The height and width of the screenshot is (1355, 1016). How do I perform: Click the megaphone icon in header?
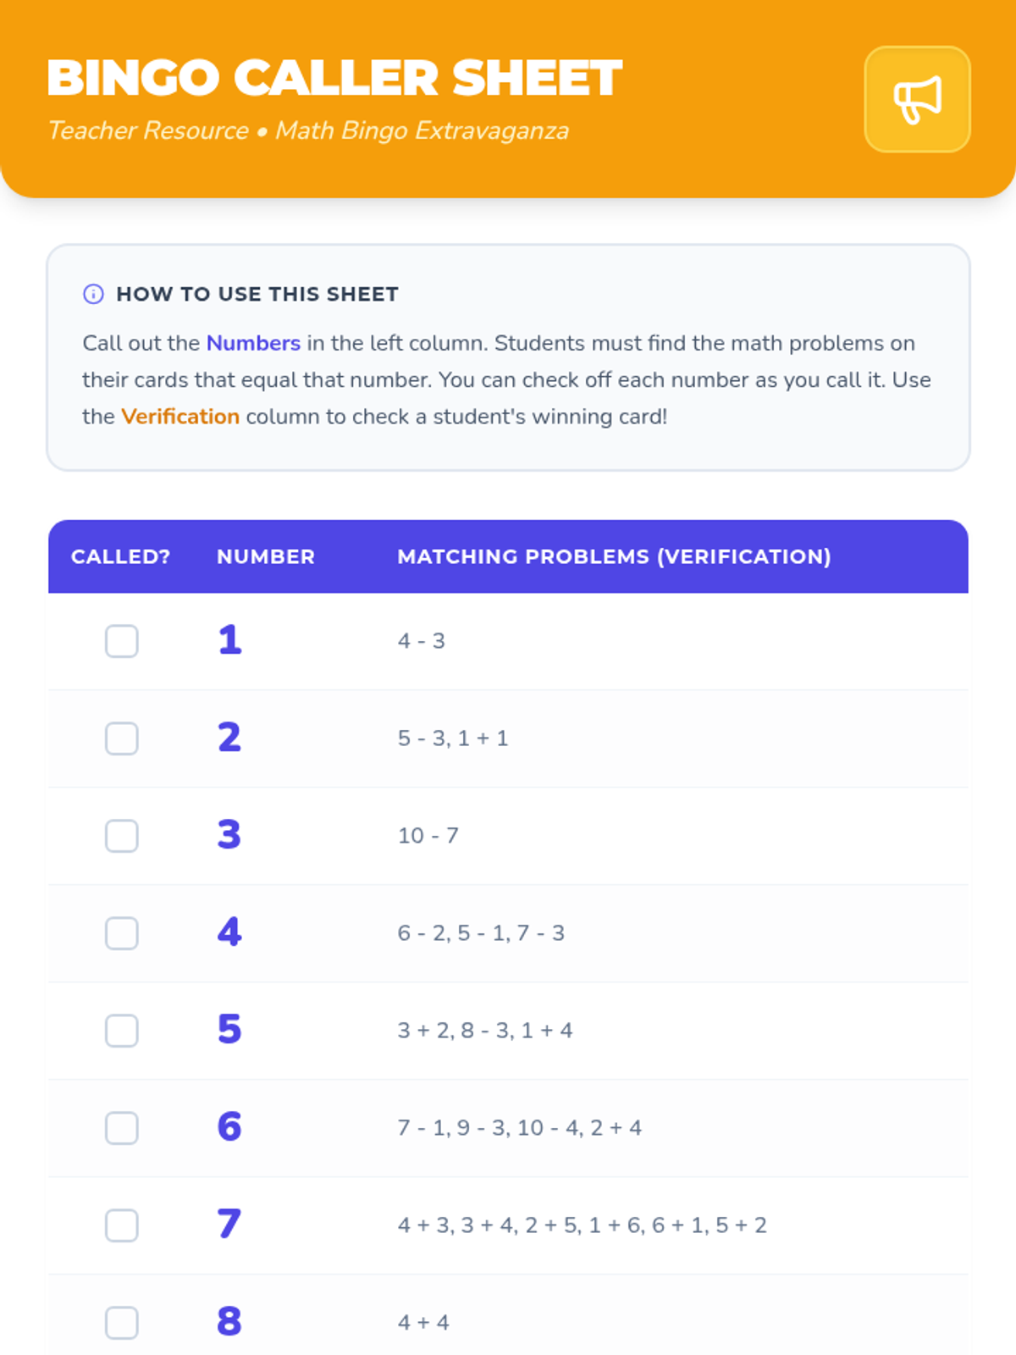tap(917, 100)
